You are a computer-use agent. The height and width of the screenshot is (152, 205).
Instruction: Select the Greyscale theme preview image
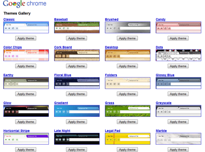click(179, 111)
